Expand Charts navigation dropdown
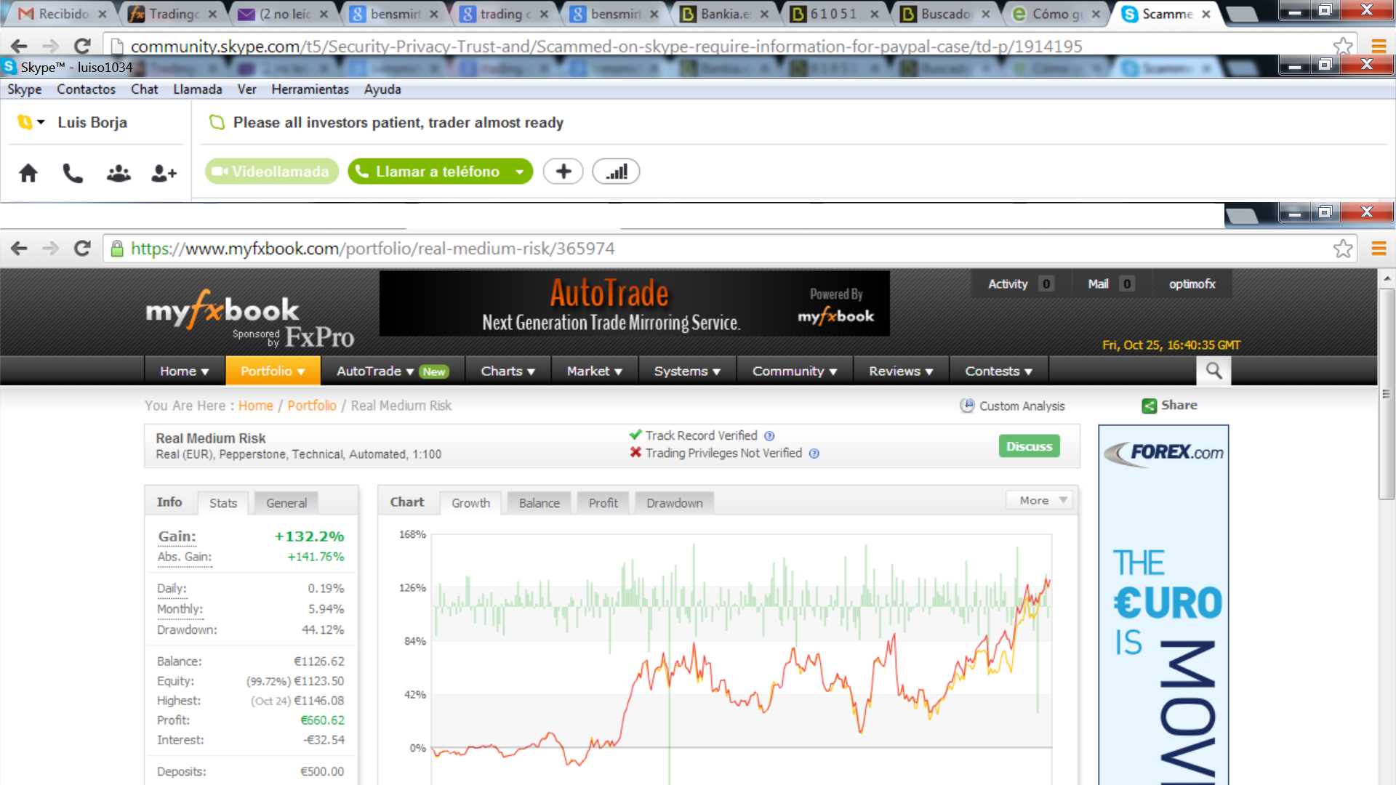The width and height of the screenshot is (1396, 785). point(508,371)
